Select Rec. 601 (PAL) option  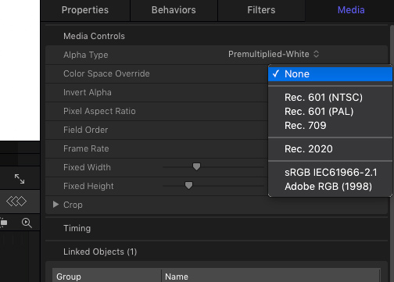coord(330,112)
